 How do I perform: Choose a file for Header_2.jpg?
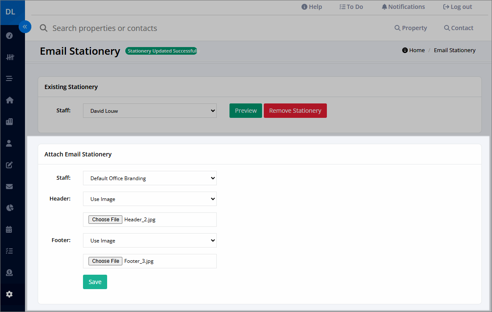point(105,220)
